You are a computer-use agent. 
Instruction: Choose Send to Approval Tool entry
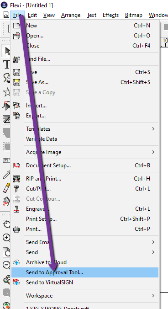[85, 272]
